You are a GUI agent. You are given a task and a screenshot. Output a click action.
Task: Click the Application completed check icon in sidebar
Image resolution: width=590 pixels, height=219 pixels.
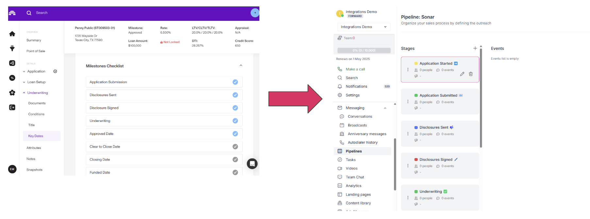click(x=55, y=71)
